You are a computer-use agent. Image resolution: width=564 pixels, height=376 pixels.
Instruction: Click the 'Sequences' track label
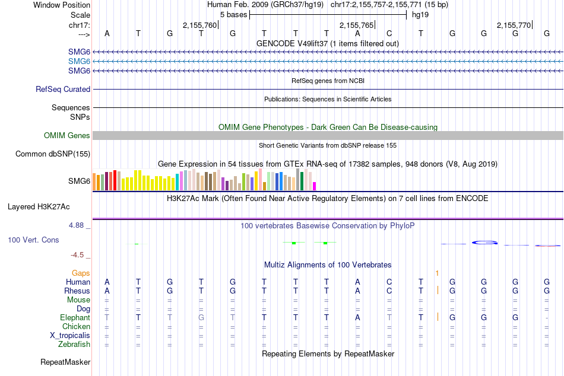(x=71, y=107)
